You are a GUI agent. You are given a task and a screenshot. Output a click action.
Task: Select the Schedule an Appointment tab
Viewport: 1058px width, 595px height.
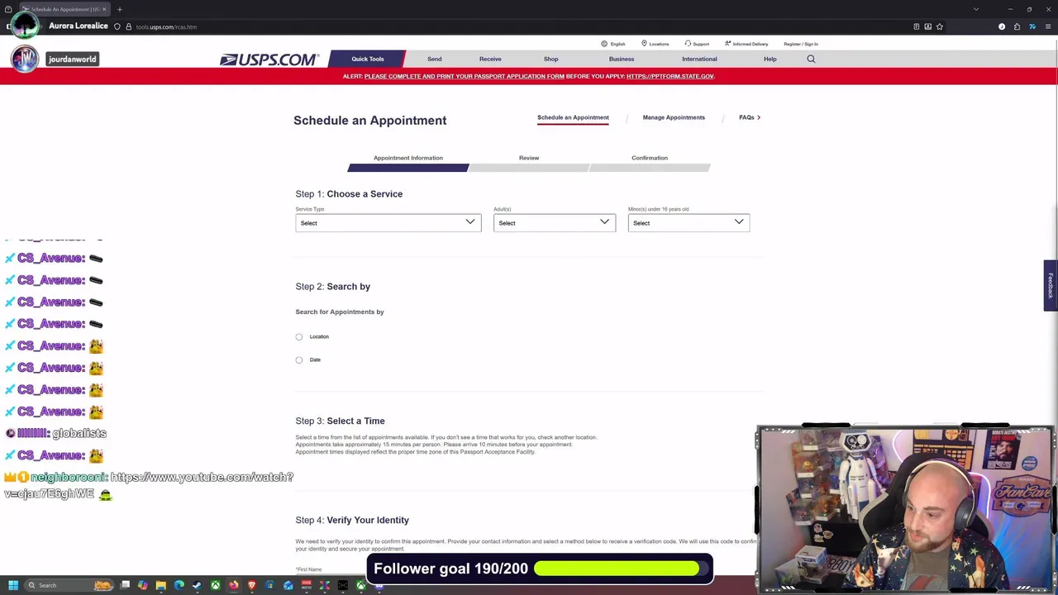573,117
